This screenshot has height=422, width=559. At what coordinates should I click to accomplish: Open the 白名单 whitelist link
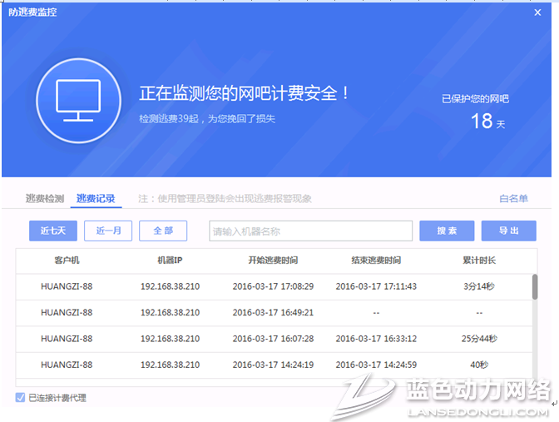click(513, 199)
